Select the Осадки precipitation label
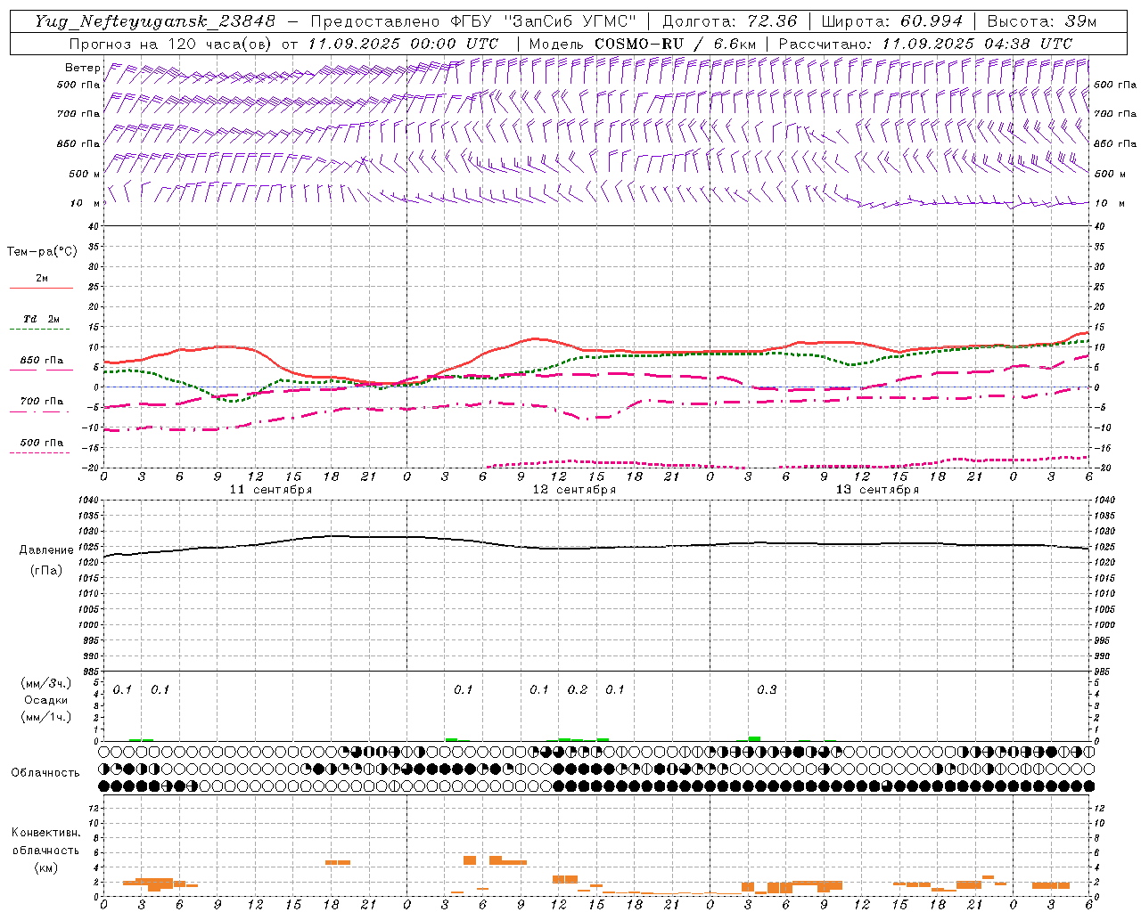Viewport: 1141px width, 912px height. point(45,700)
